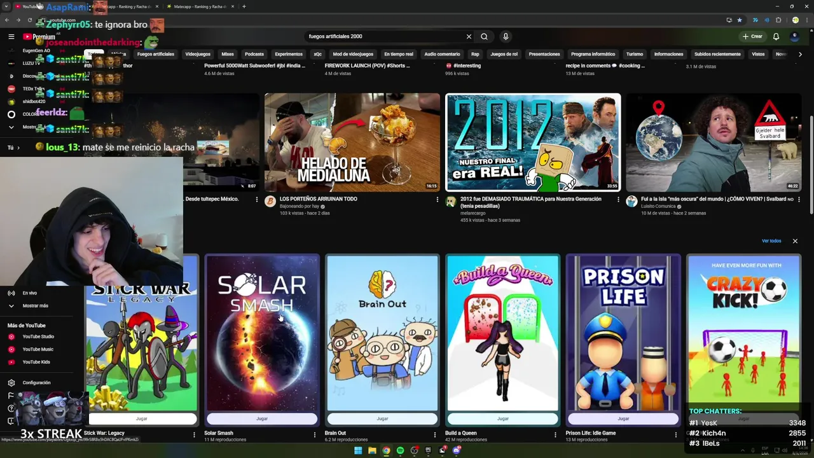Click the magnifier search button
This screenshot has width=814, height=458.
(484, 36)
